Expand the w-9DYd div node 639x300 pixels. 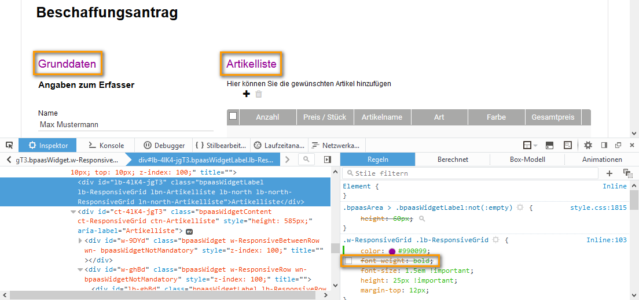click(80, 240)
